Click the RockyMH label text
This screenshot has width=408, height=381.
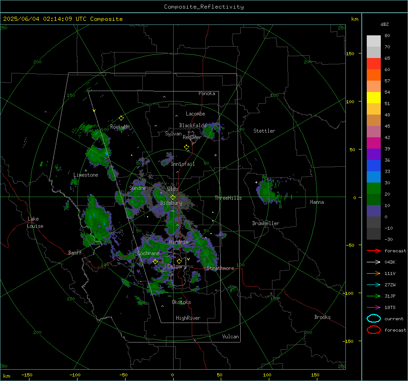(120, 127)
